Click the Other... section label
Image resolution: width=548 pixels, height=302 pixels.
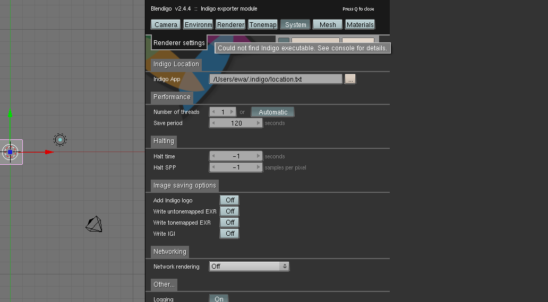(x=164, y=285)
